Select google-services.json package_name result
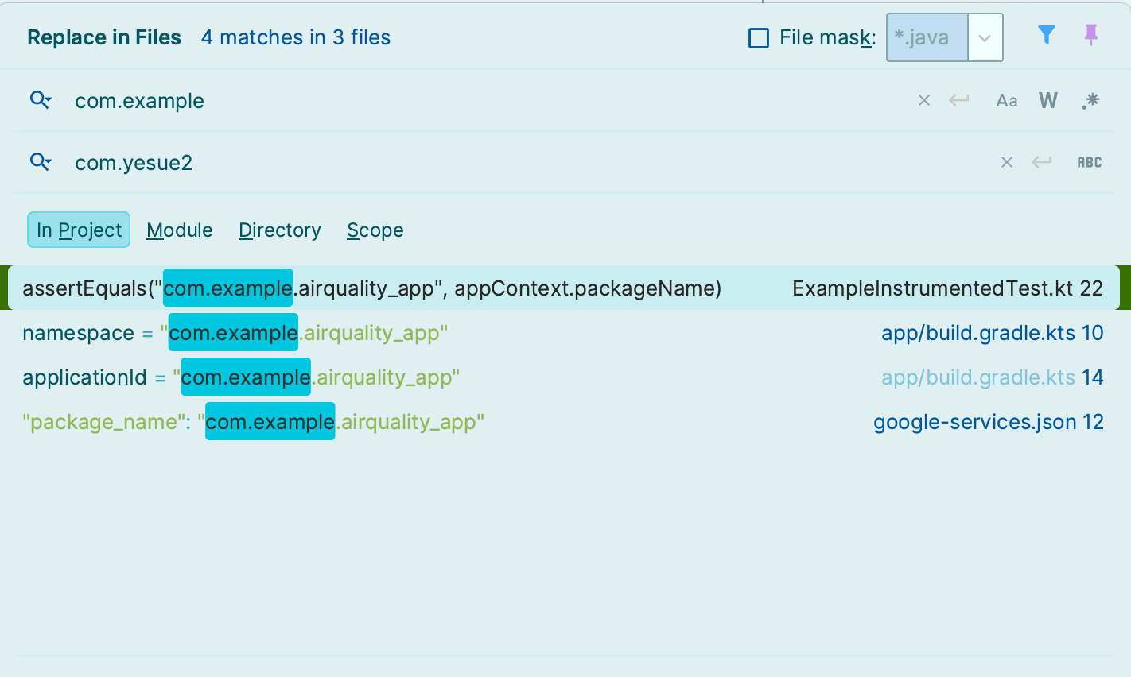 (x=564, y=421)
